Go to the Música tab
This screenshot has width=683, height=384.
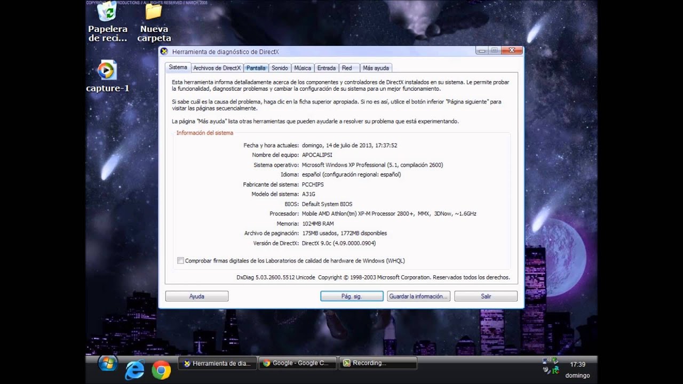click(x=303, y=68)
